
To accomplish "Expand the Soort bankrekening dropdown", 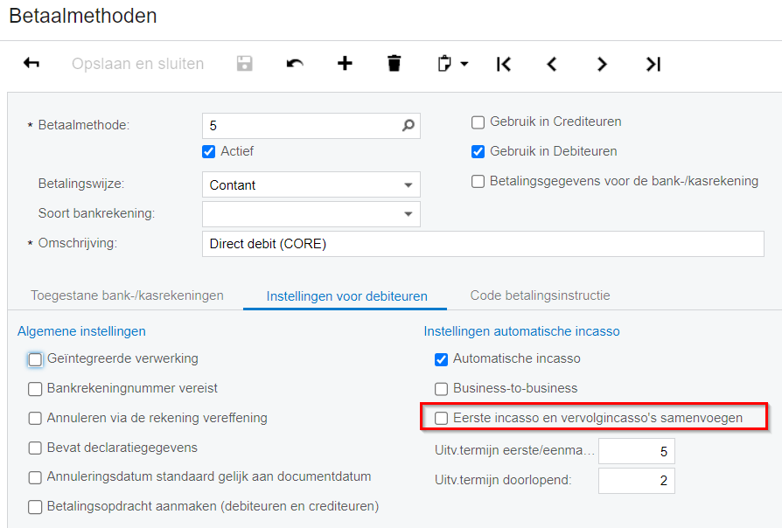I will (x=408, y=214).
